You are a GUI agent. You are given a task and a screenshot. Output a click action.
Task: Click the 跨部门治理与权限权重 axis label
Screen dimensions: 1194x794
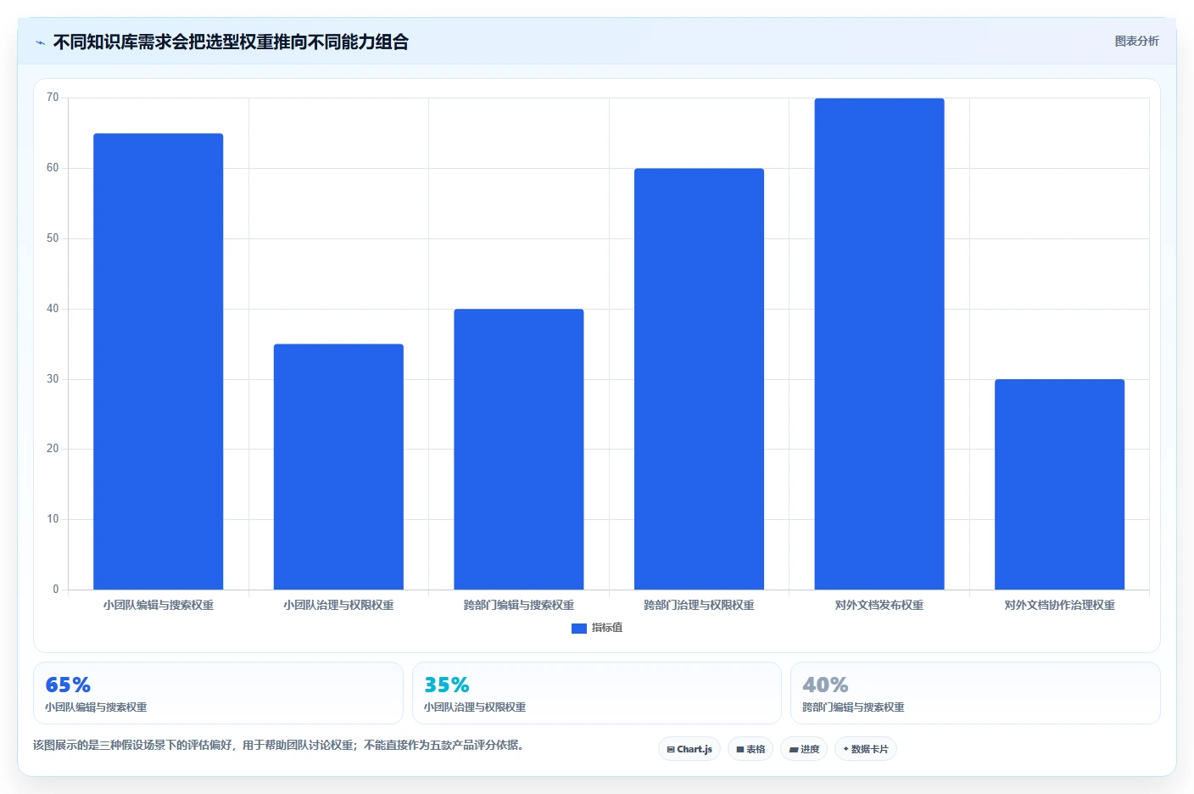[699, 605]
